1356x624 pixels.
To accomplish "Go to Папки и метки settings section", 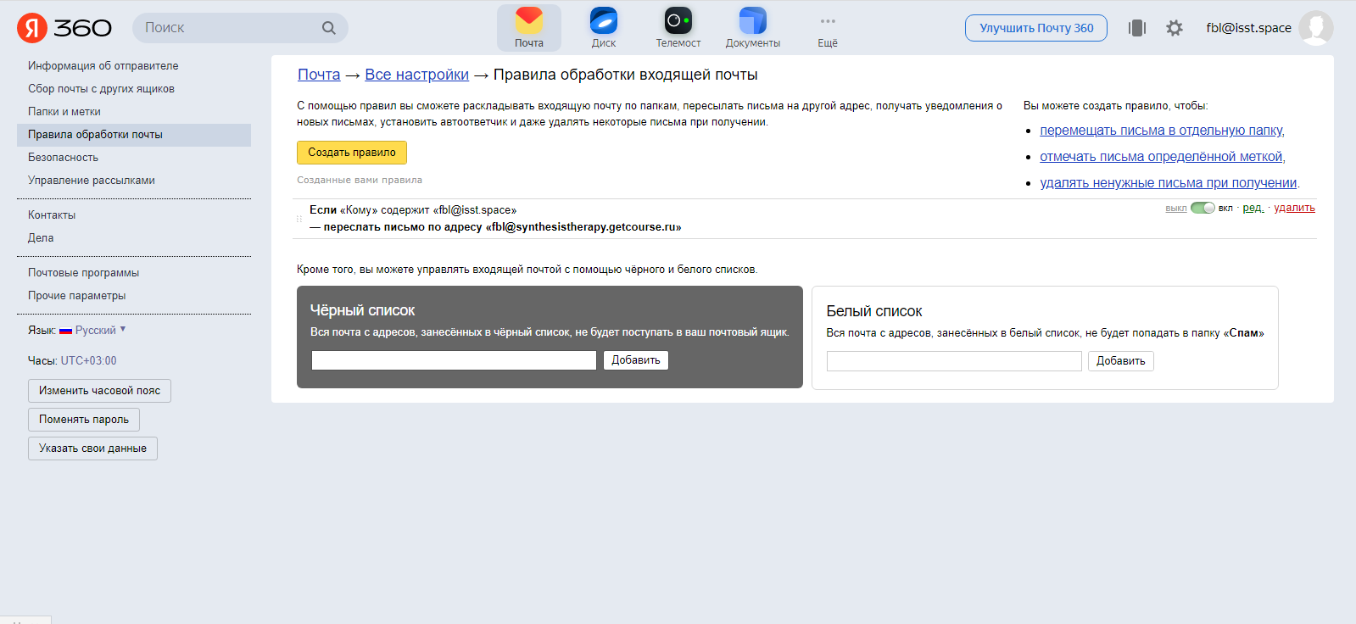I will coord(64,112).
